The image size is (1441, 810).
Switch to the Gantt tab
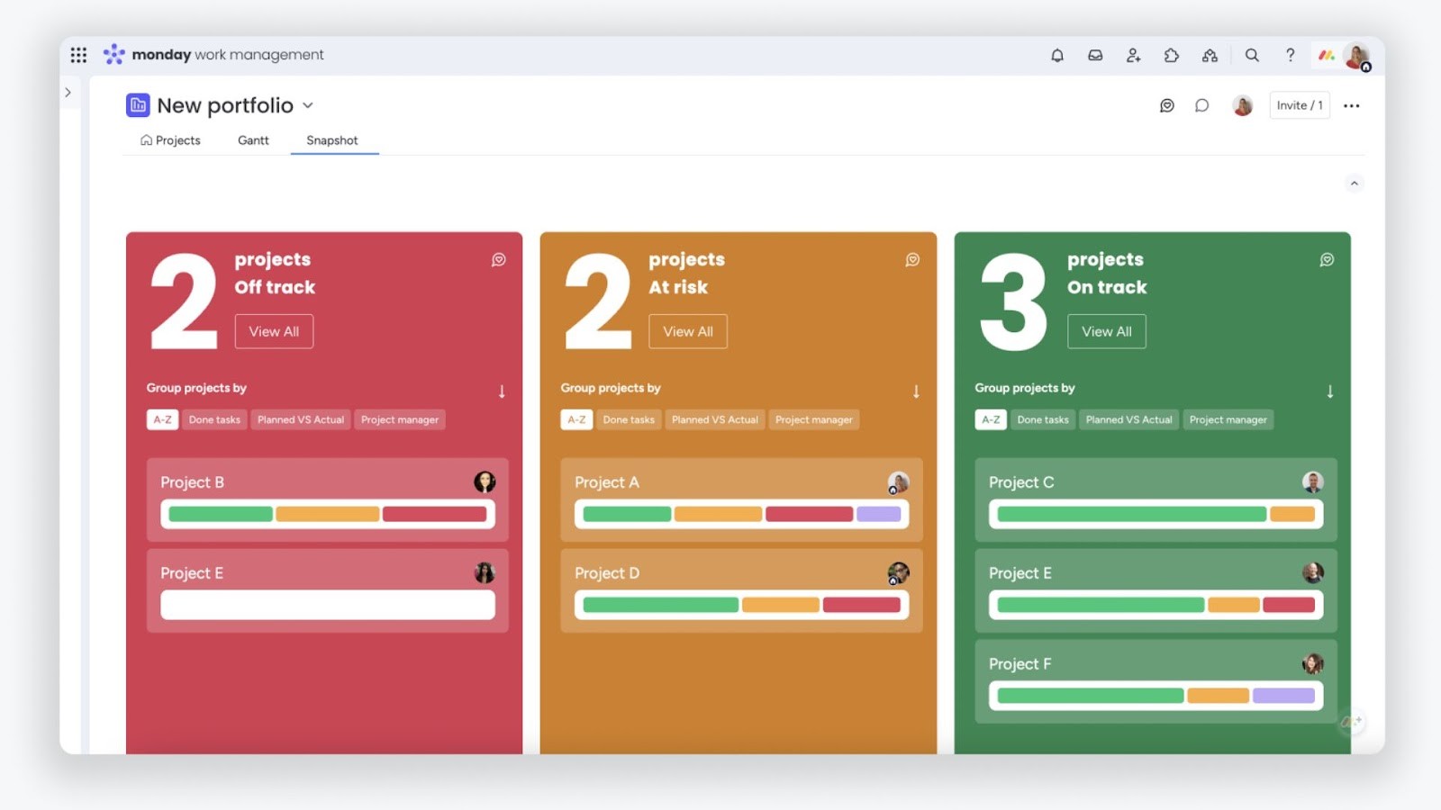pos(252,140)
